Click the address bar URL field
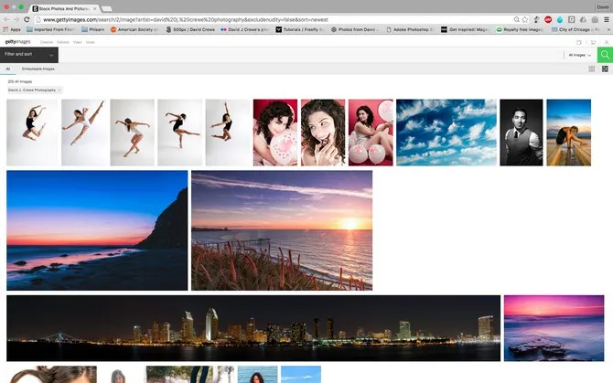 (x=274, y=19)
